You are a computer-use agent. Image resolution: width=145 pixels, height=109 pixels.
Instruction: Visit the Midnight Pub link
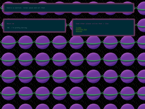[81, 30]
